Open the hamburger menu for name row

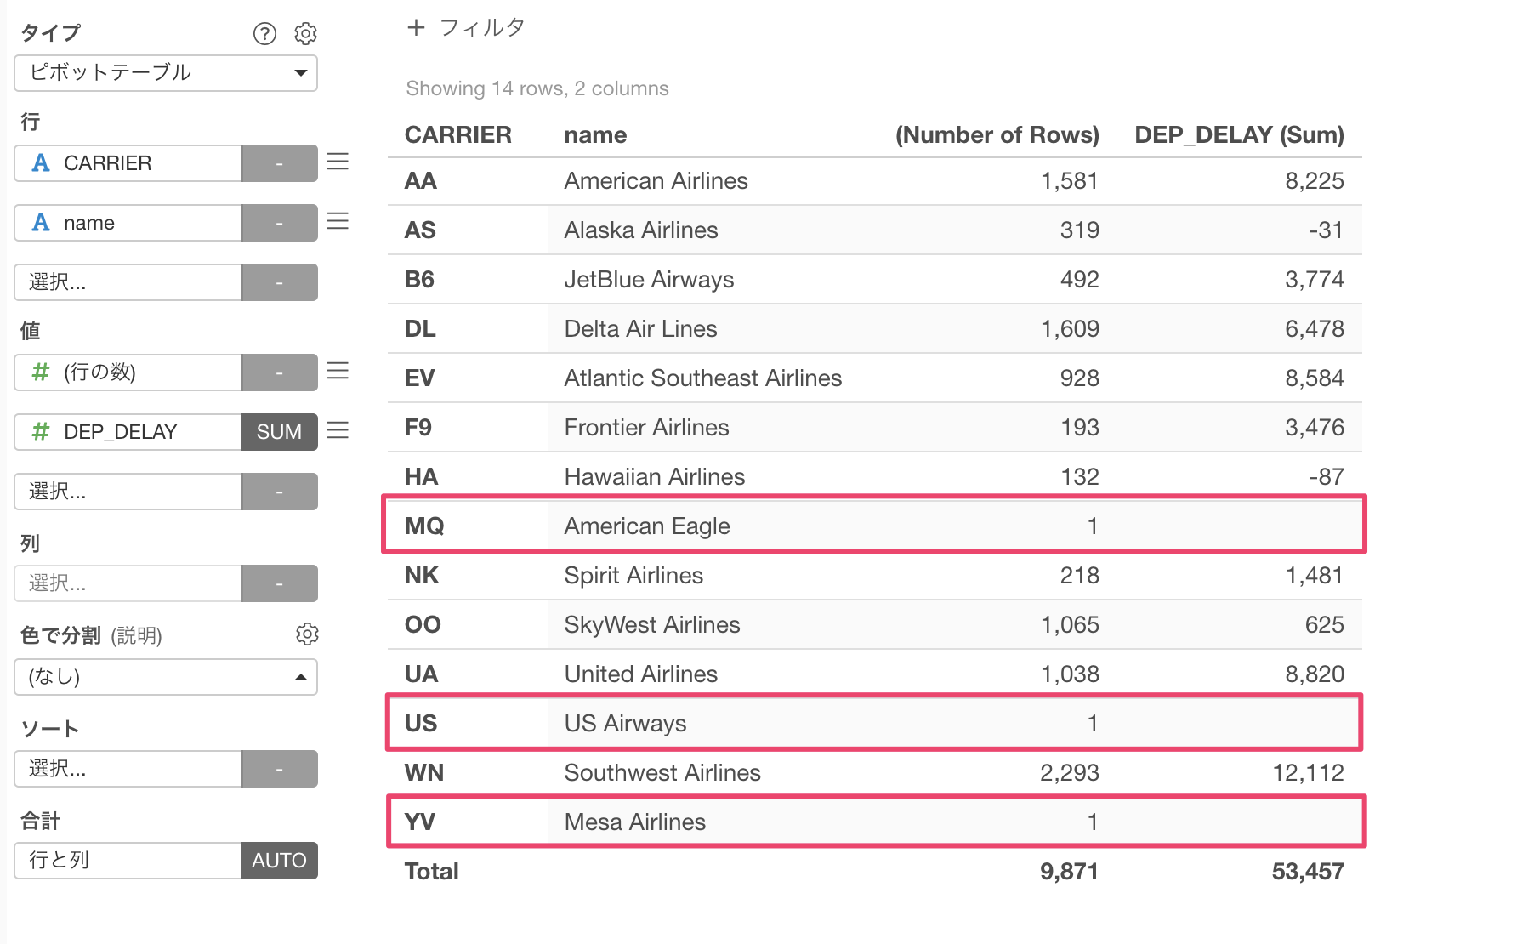(x=338, y=222)
